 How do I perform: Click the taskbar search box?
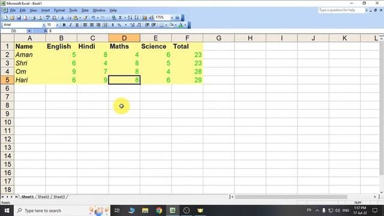pos(62,211)
